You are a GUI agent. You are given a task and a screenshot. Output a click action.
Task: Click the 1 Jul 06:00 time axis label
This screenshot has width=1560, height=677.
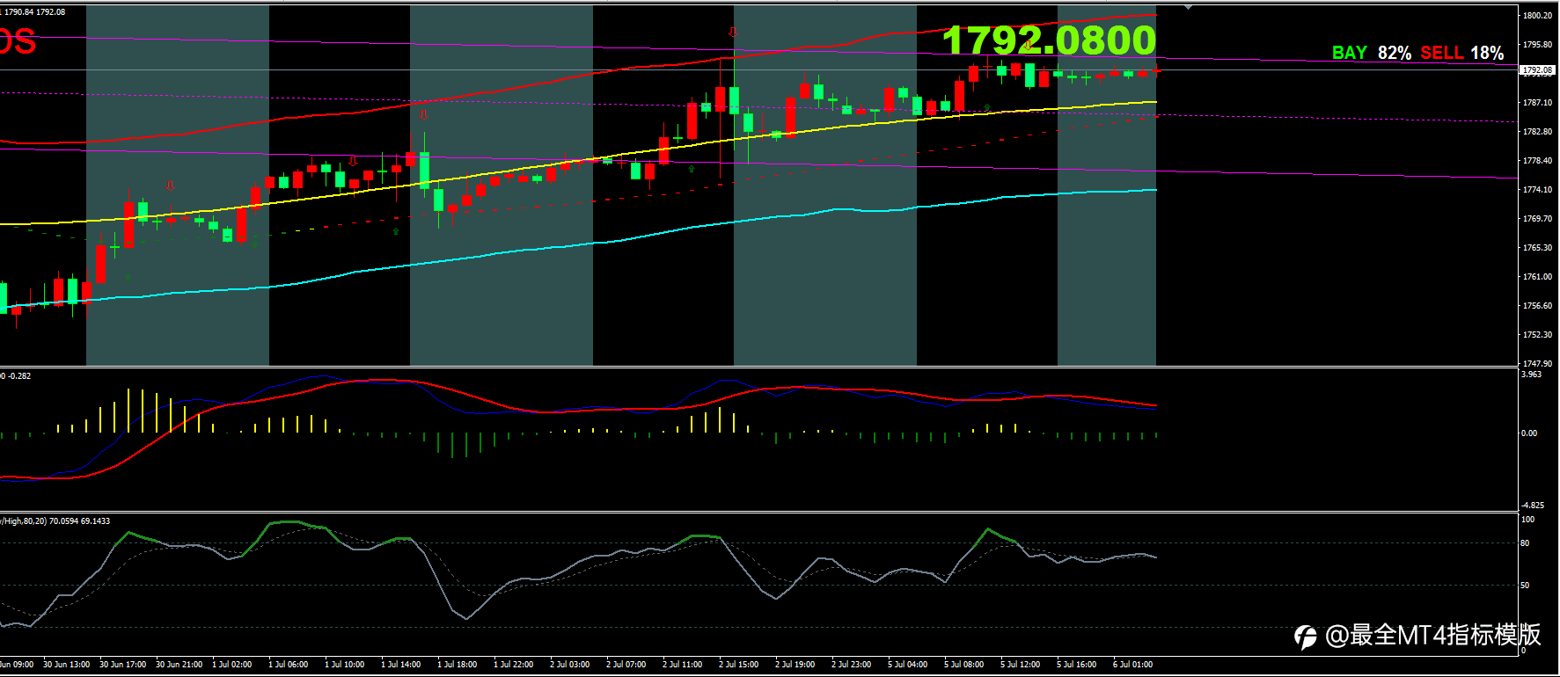click(289, 665)
